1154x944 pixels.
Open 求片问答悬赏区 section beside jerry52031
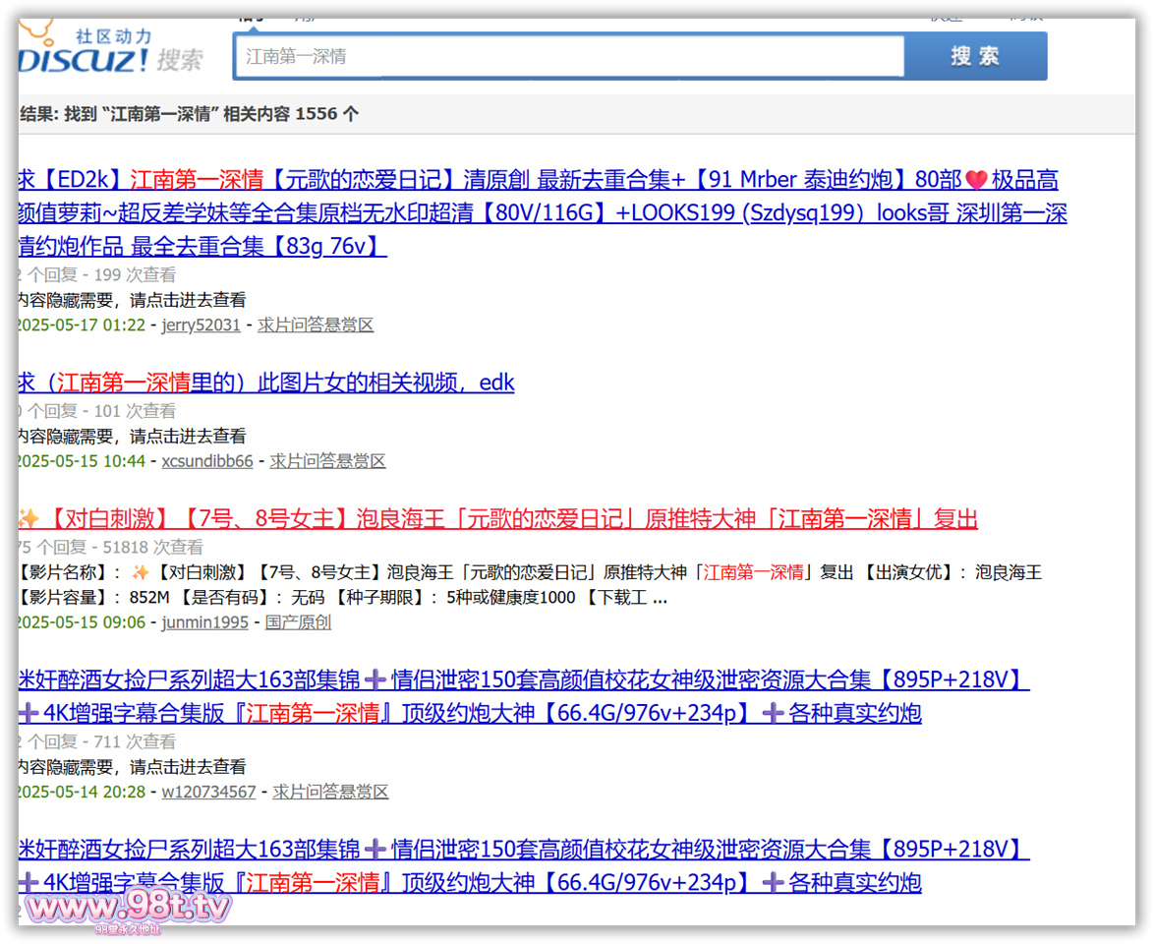[316, 324]
